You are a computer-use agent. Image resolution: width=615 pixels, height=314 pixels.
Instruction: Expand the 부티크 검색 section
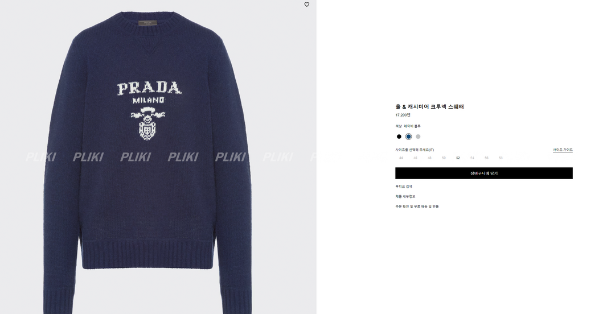click(x=404, y=187)
